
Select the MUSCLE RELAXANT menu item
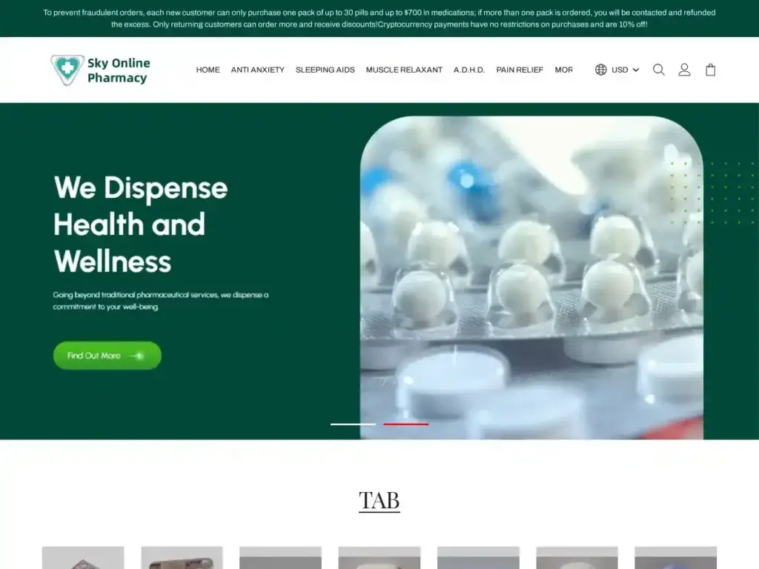(404, 70)
